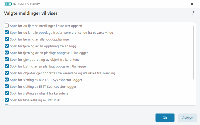Click the vertical scrollbar in the message list
The image size is (200, 125).
(193, 52)
